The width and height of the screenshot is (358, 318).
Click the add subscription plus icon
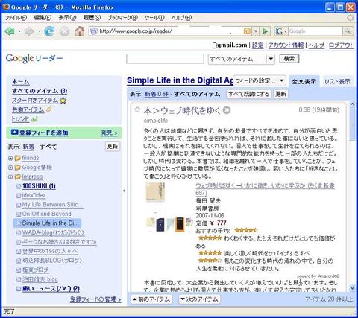[x=14, y=133]
